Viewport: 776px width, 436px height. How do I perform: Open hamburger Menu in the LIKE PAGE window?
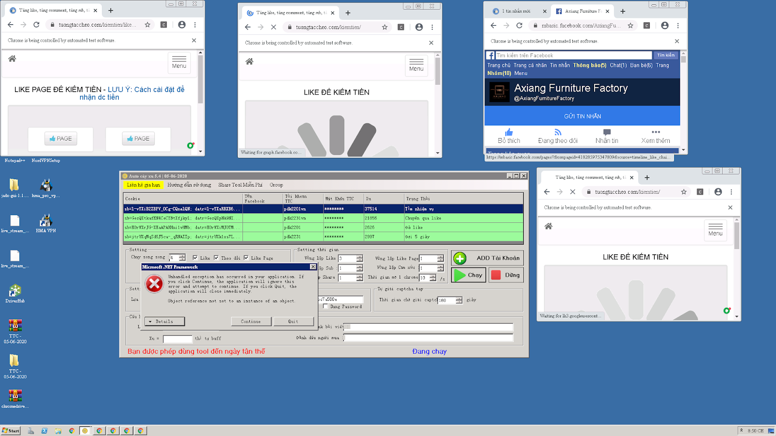coord(179,62)
